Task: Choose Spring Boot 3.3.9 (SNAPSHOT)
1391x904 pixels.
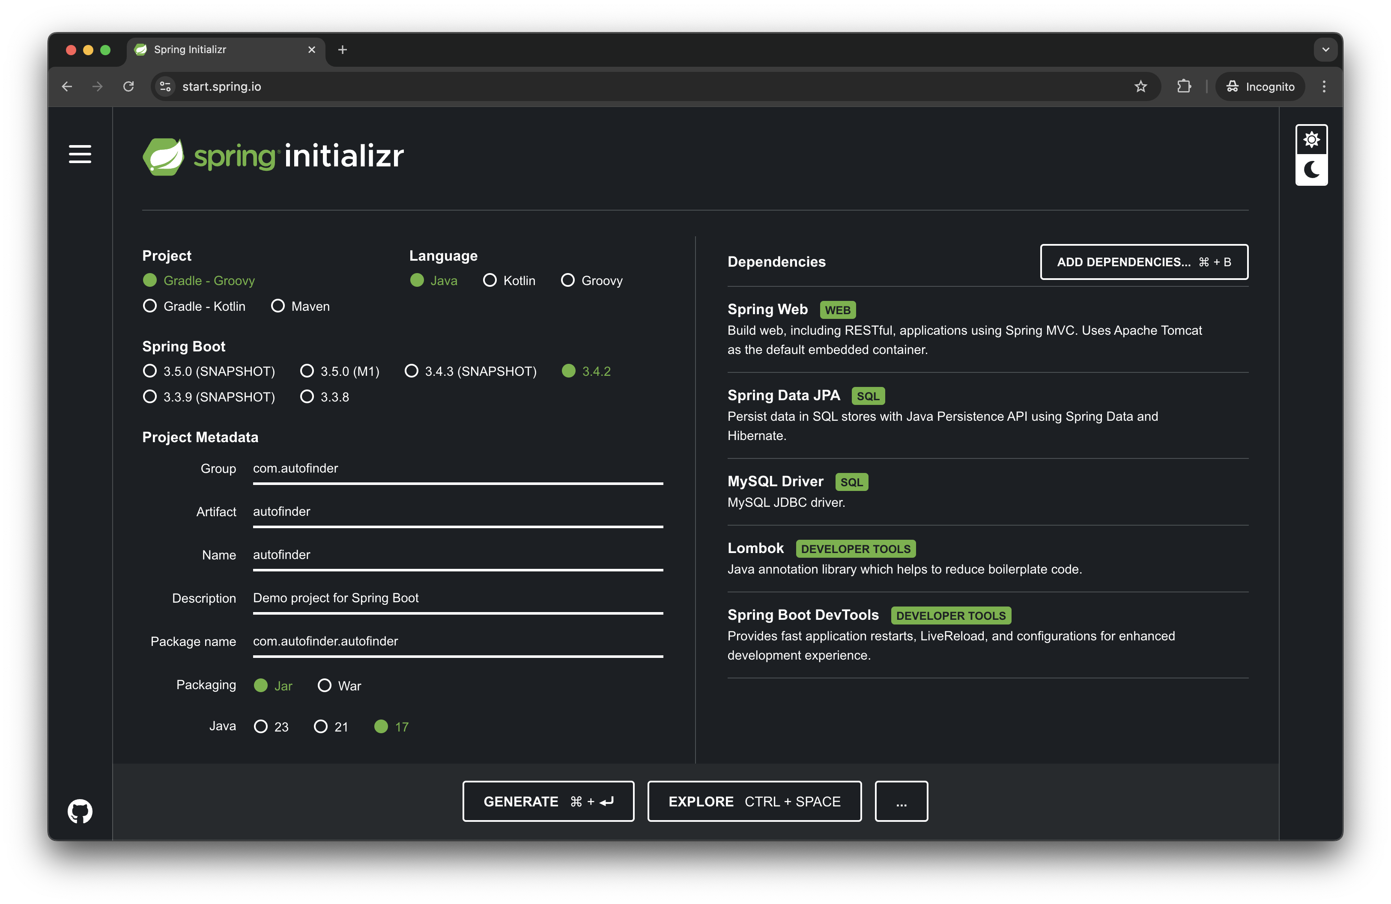Action: 209,396
